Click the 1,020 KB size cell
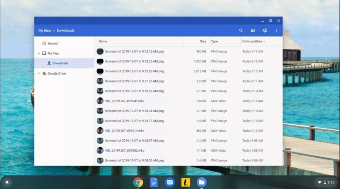 pos(200,61)
